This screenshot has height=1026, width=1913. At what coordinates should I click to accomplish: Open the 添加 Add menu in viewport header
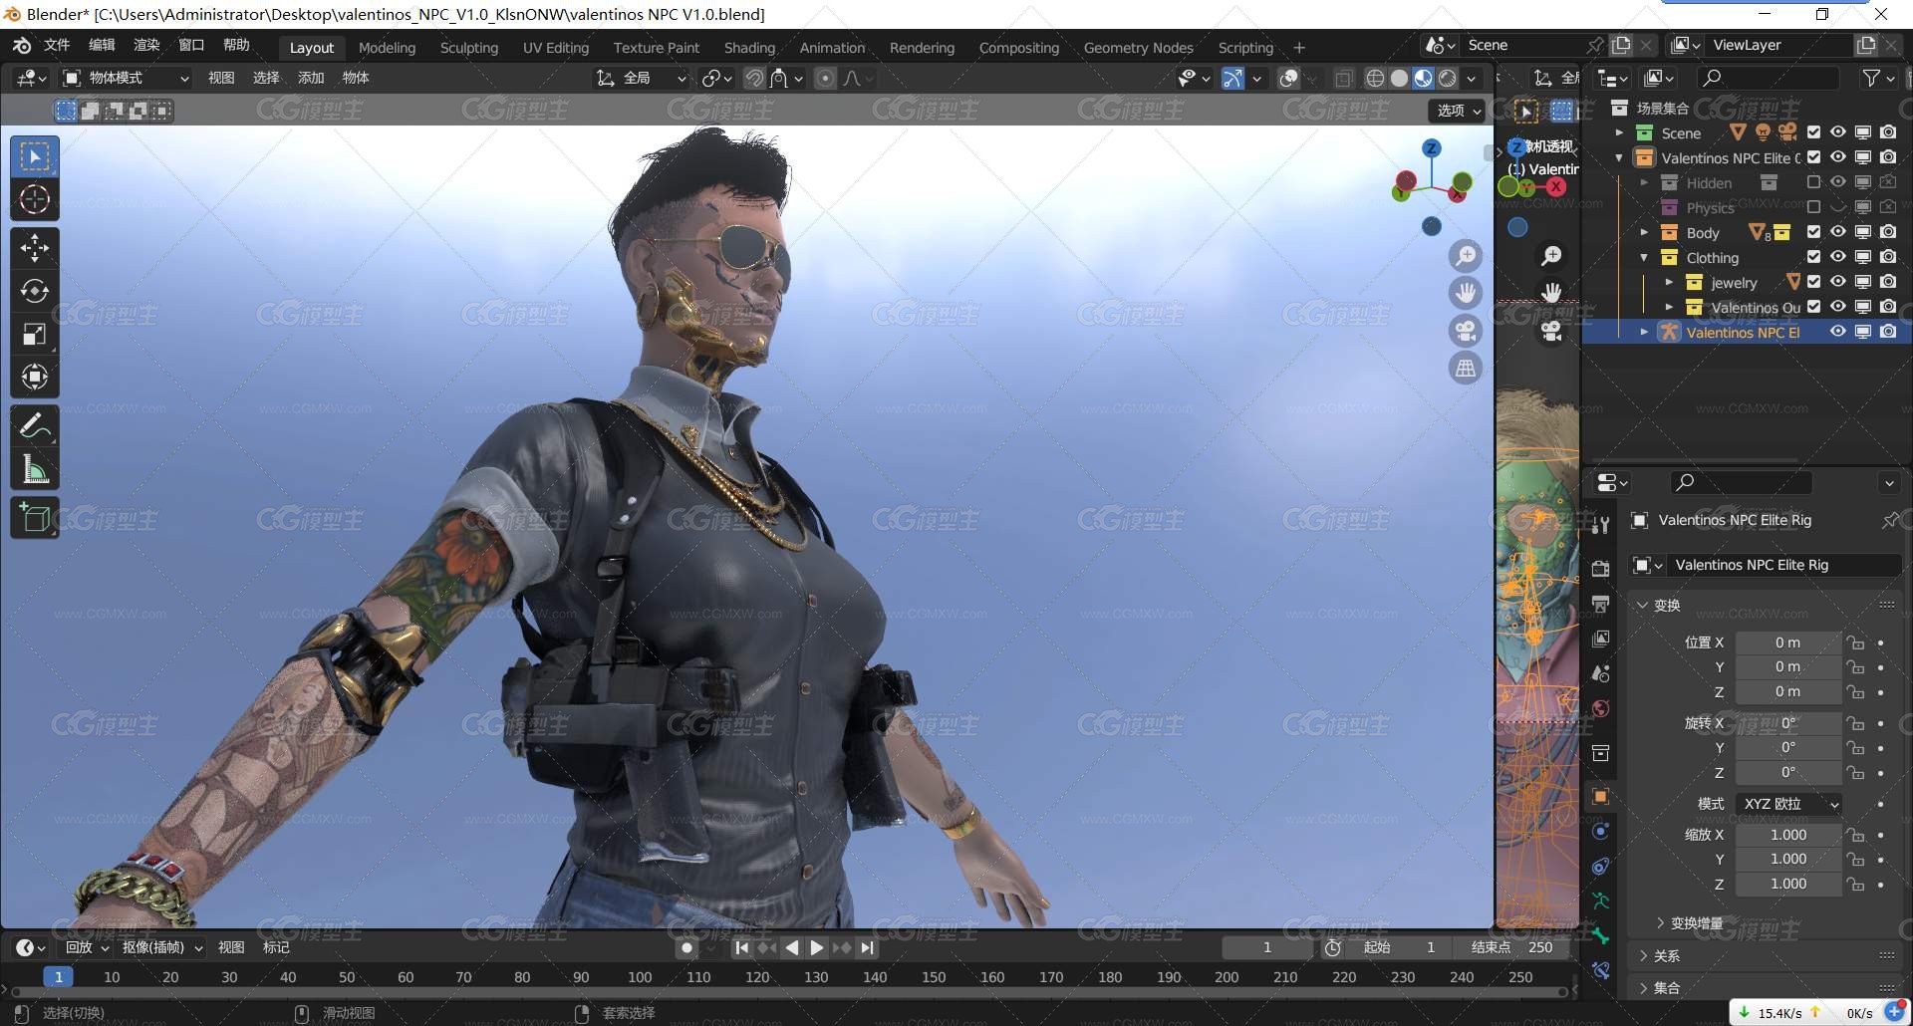[x=311, y=78]
